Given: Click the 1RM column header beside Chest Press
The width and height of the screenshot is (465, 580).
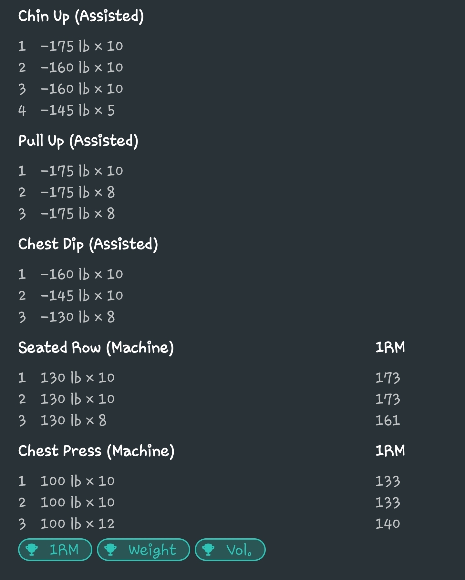Looking at the screenshot, I should tap(390, 451).
